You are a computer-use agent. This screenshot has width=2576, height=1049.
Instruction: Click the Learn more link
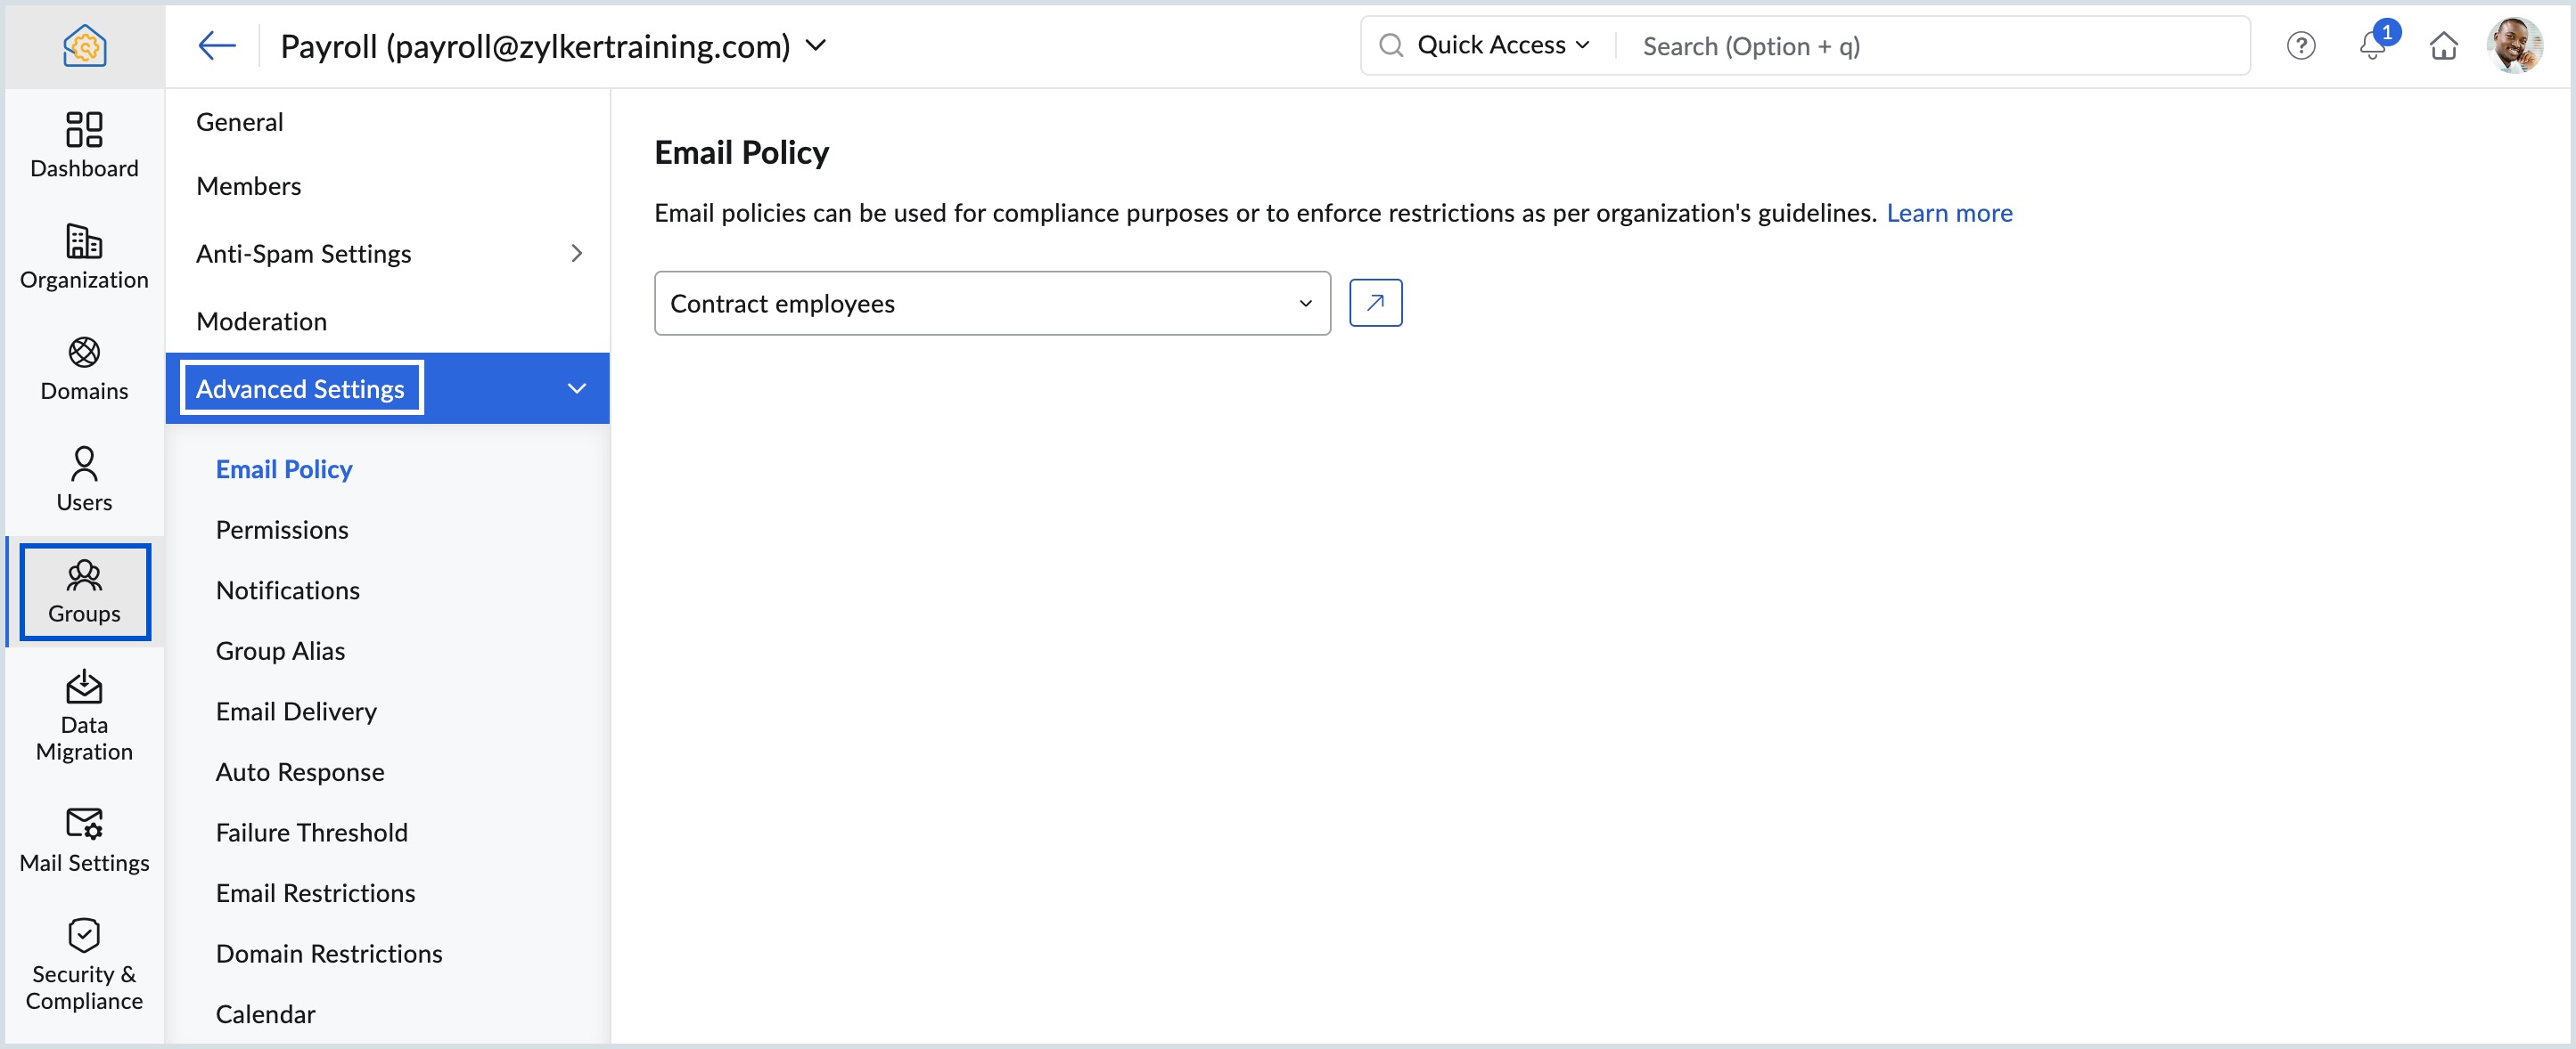(1948, 213)
